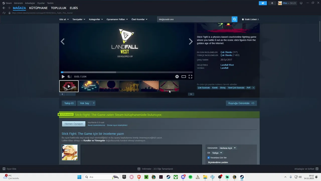Open İstek Listesi wishlist
The height and width of the screenshot is (181, 321).
click(250, 19)
